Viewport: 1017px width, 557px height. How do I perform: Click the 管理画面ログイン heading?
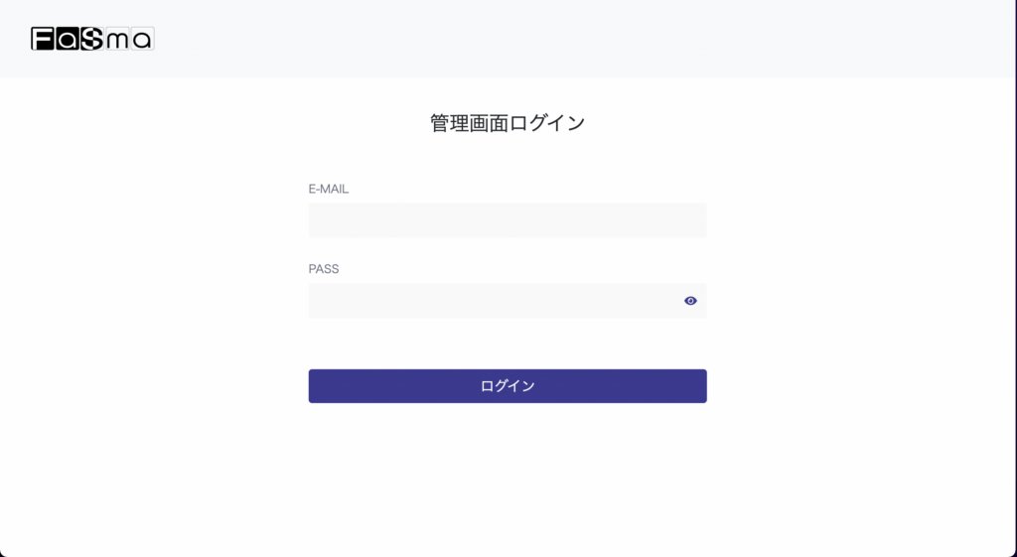508,123
